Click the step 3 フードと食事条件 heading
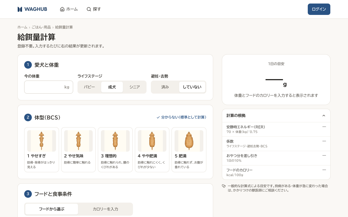348x217 pixels. [53, 194]
